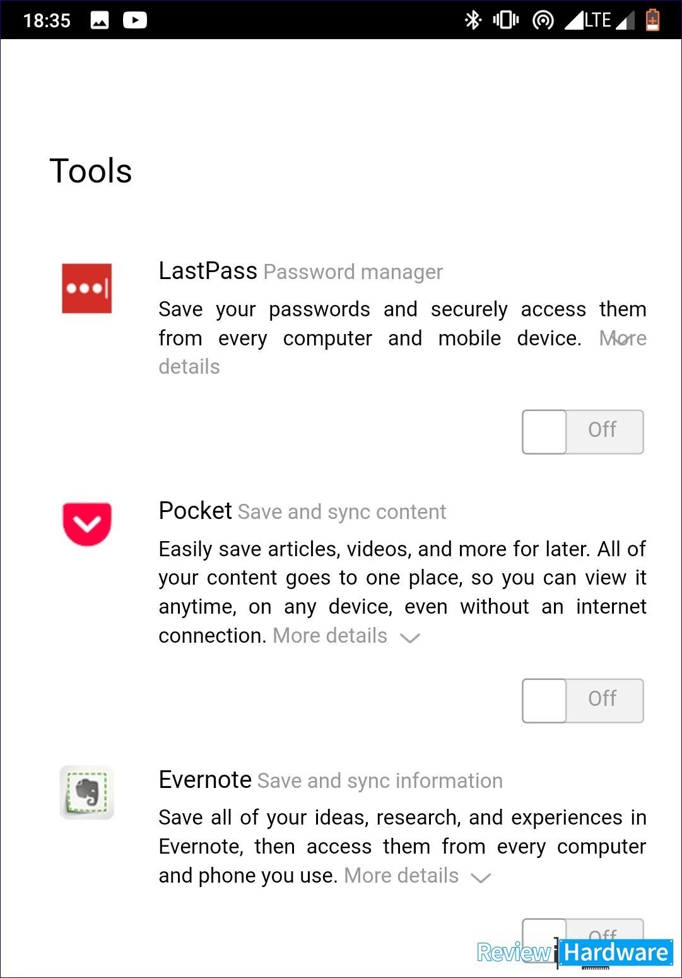Tap the Pocket app icon

tap(87, 524)
